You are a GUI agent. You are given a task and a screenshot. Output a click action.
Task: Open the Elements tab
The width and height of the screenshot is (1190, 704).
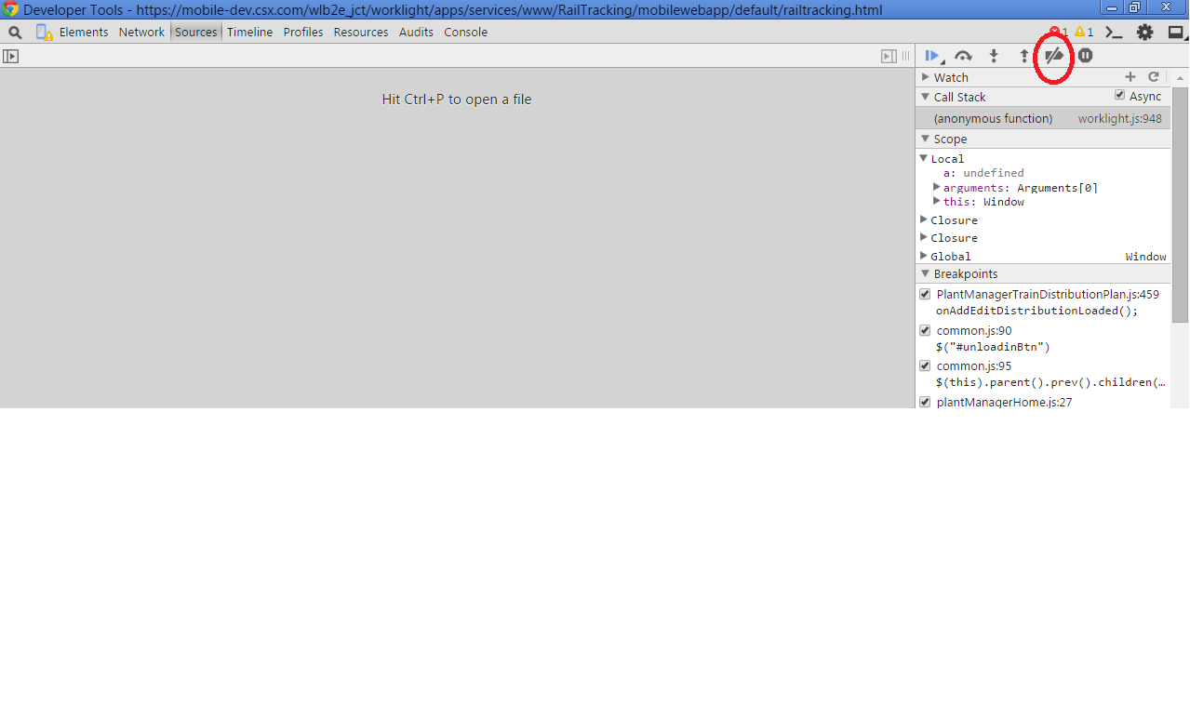(x=84, y=32)
